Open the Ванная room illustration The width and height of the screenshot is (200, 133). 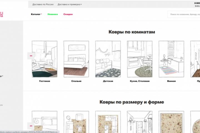171,59
